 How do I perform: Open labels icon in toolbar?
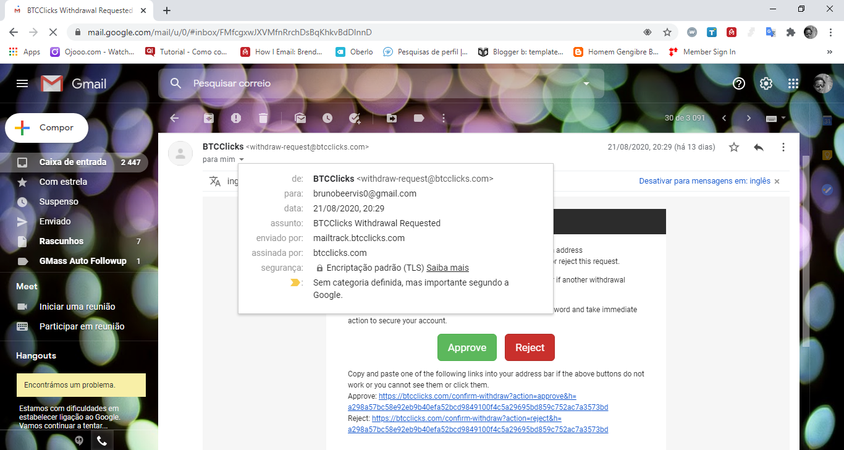[419, 118]
